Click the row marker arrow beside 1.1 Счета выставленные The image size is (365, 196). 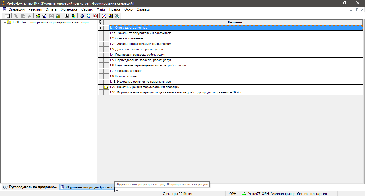tap(101, 28)
